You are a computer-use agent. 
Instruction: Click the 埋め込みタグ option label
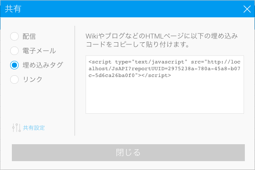tap(42, 65)
